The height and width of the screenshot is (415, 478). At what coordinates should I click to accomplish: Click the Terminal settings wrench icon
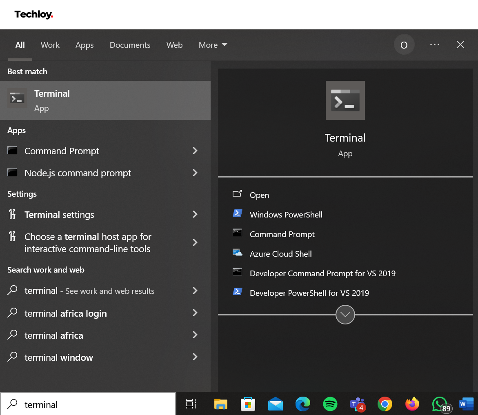click(12, 215)
